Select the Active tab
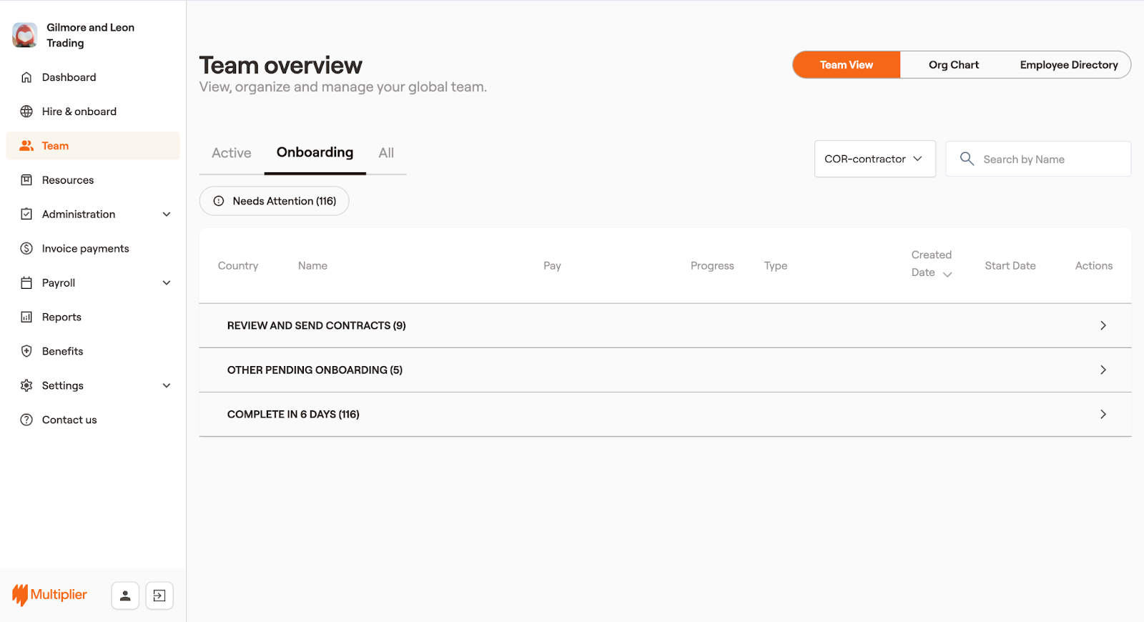The width and height of the screenshot is (1144, 622). click(x=231, y=153)
